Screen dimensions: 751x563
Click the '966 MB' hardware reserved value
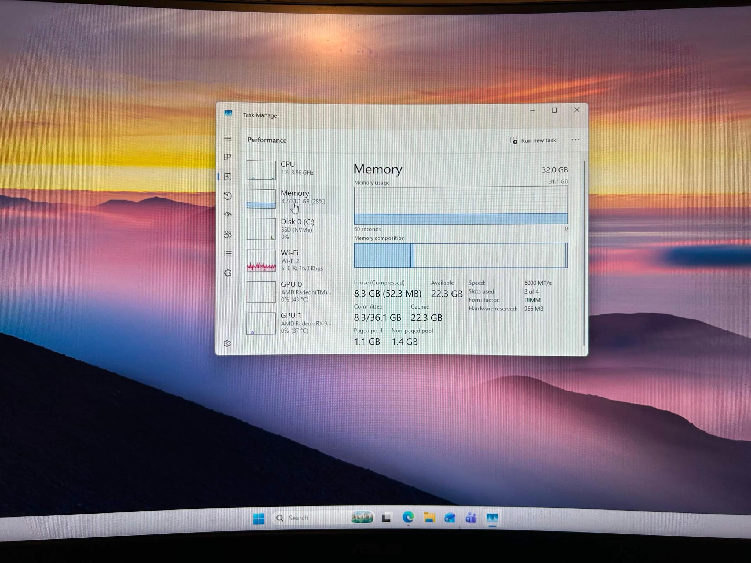click(x=534, y=309)
